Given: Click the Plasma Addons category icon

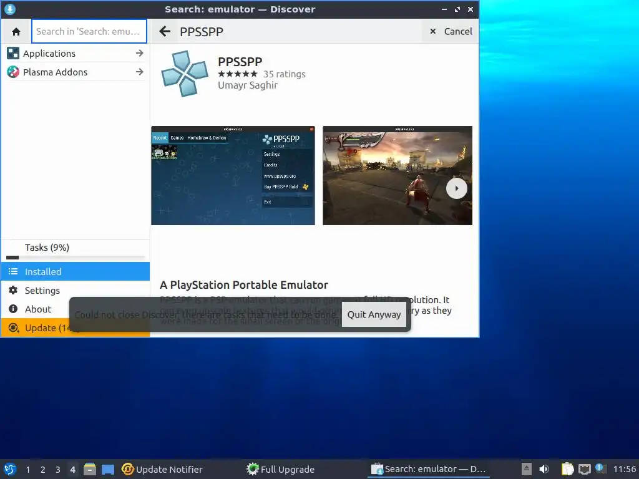Looking at the screenshot, I should pos(13,72).
